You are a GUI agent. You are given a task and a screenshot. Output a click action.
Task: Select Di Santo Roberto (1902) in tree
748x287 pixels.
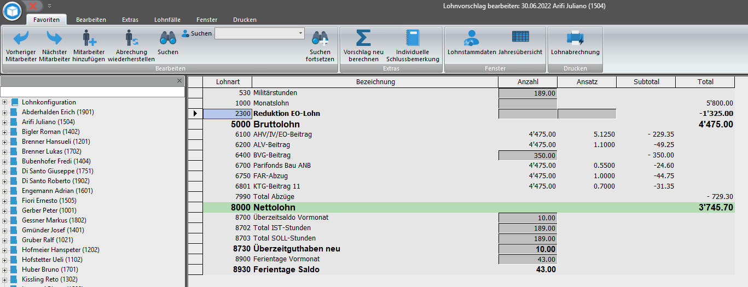pos(57,181)
